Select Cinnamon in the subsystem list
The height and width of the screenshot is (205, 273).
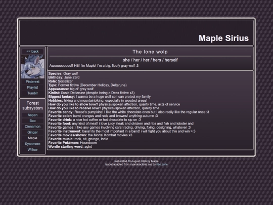click(x=32, y=127)
